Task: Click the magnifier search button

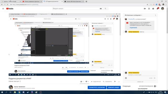Action: [106, 9]
